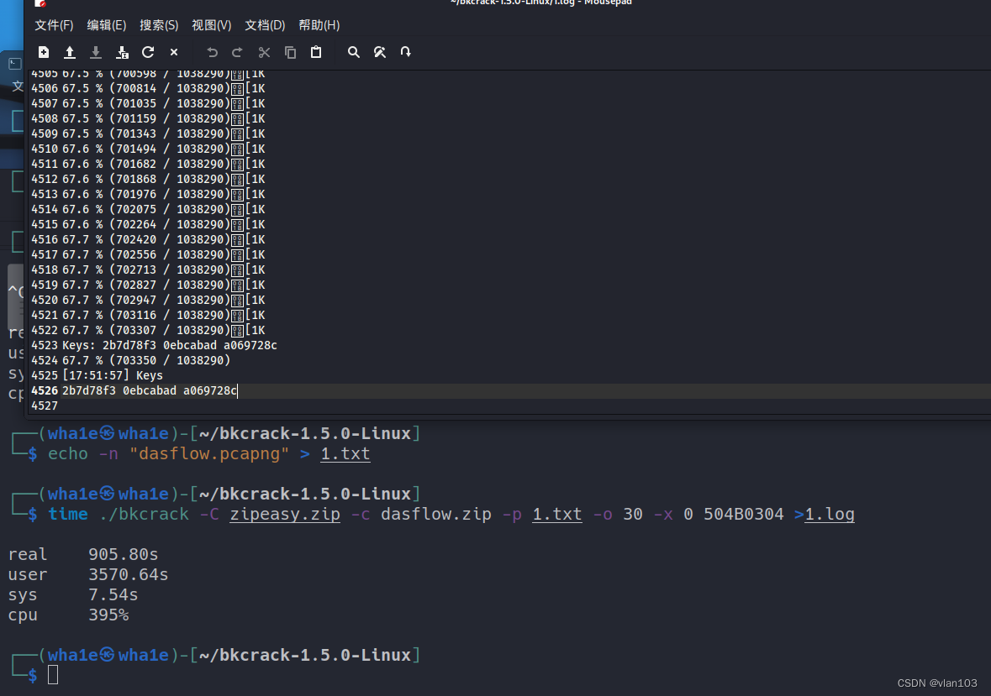Click '504B0304' in the bkcrack command

point(744,515)
